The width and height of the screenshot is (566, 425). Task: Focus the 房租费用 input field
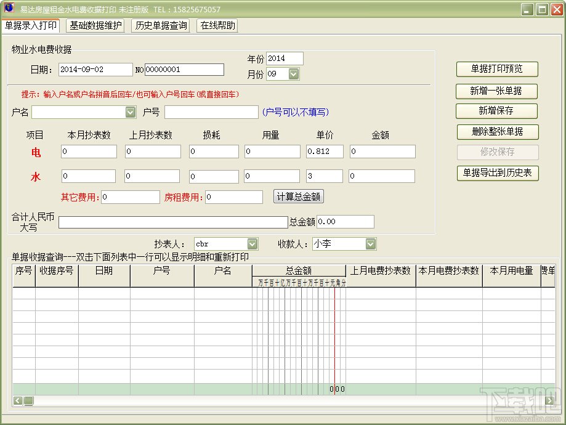234,197
